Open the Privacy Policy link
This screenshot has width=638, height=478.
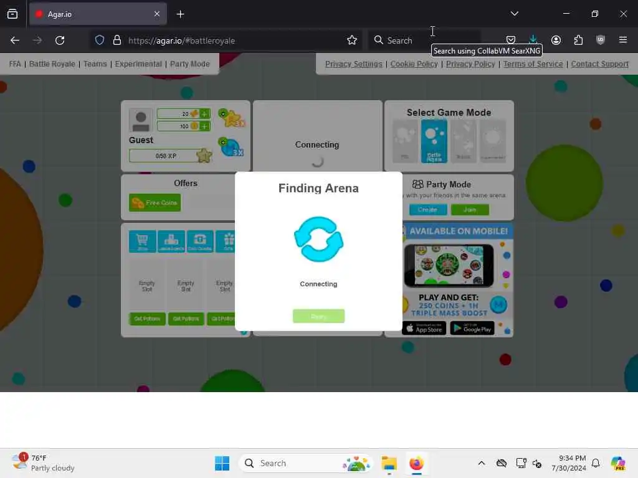coord(470,64)
